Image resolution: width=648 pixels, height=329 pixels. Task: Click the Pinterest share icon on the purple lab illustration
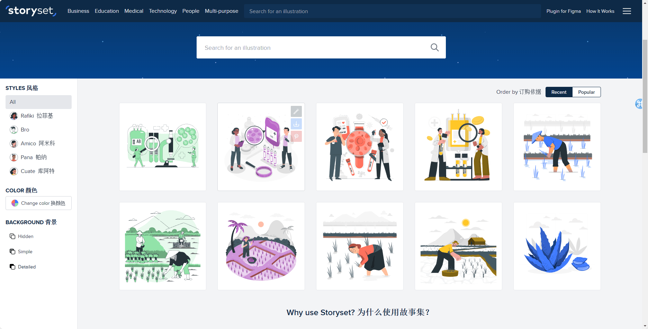click(296, 136)
